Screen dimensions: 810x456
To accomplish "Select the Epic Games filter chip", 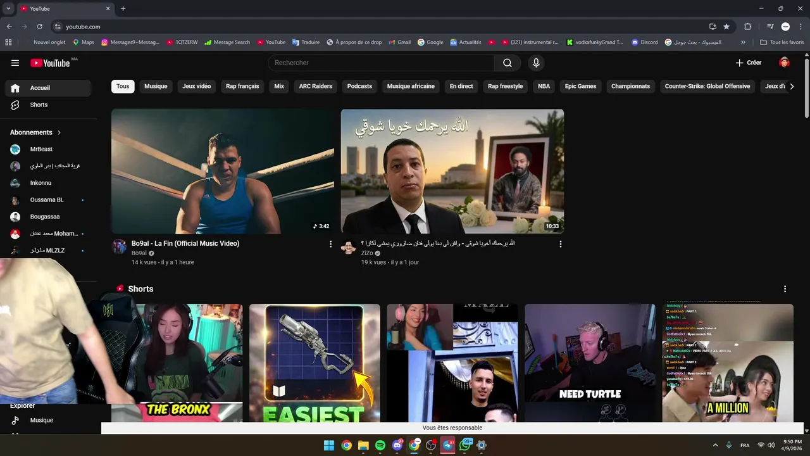I will click(x=581, y=86).
